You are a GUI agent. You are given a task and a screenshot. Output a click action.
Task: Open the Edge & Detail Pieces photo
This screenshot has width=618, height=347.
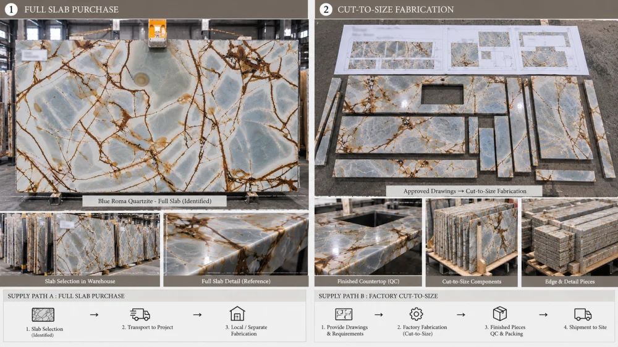(x=570, y=236)
